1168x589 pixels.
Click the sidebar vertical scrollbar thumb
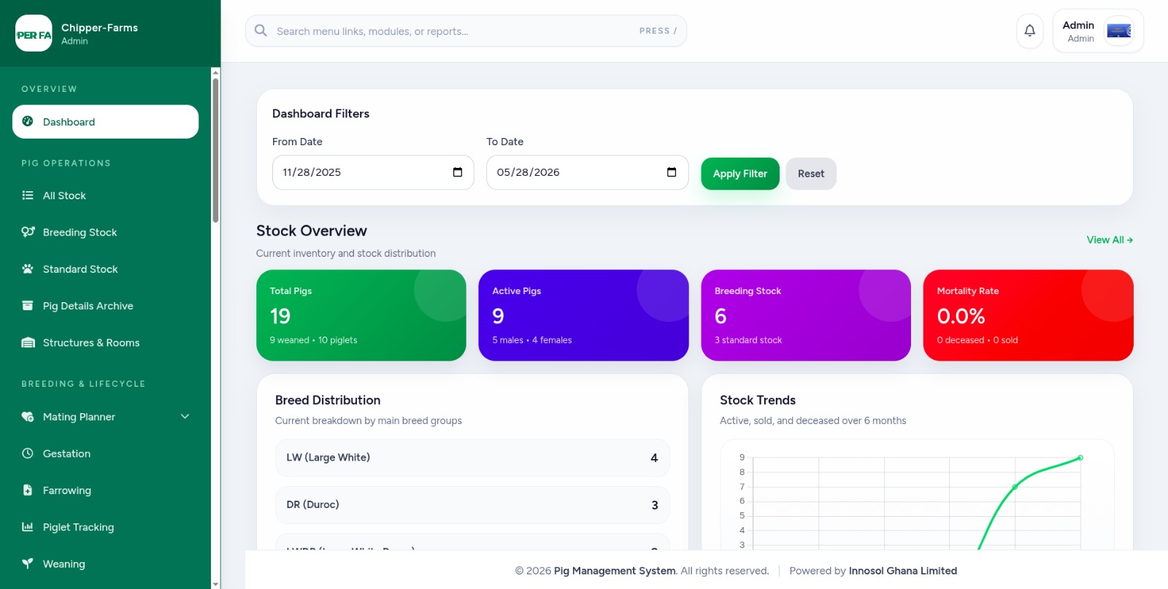[x=215, y=150]
